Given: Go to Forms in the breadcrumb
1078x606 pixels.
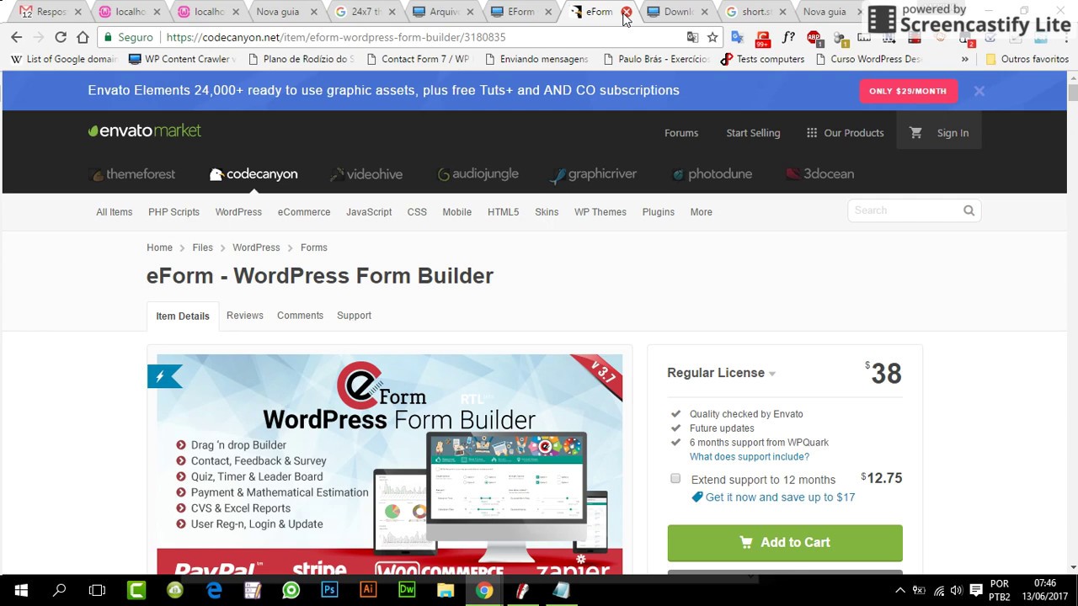Looking at the screenshot, I should pyautogui.click(x=313, y=247).
